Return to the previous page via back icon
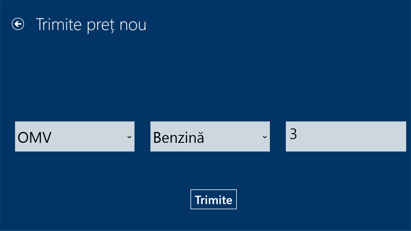 point(18,24)
